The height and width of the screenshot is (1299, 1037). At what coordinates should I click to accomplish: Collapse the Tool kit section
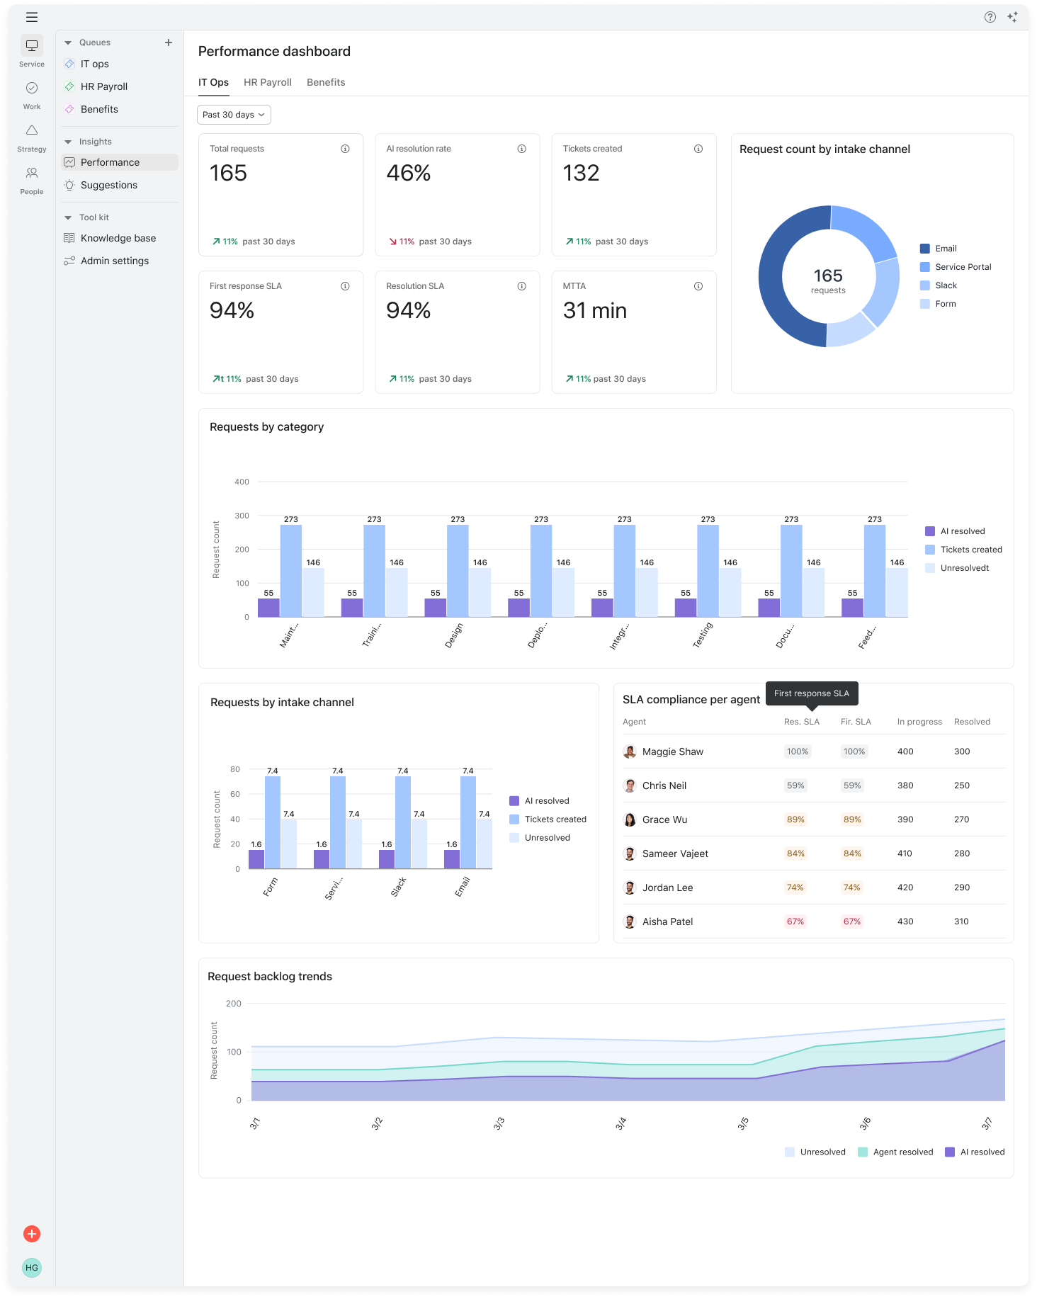(68, 217)
